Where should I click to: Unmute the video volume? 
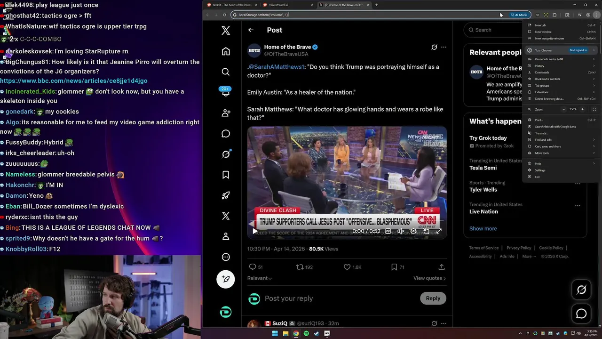401,231
